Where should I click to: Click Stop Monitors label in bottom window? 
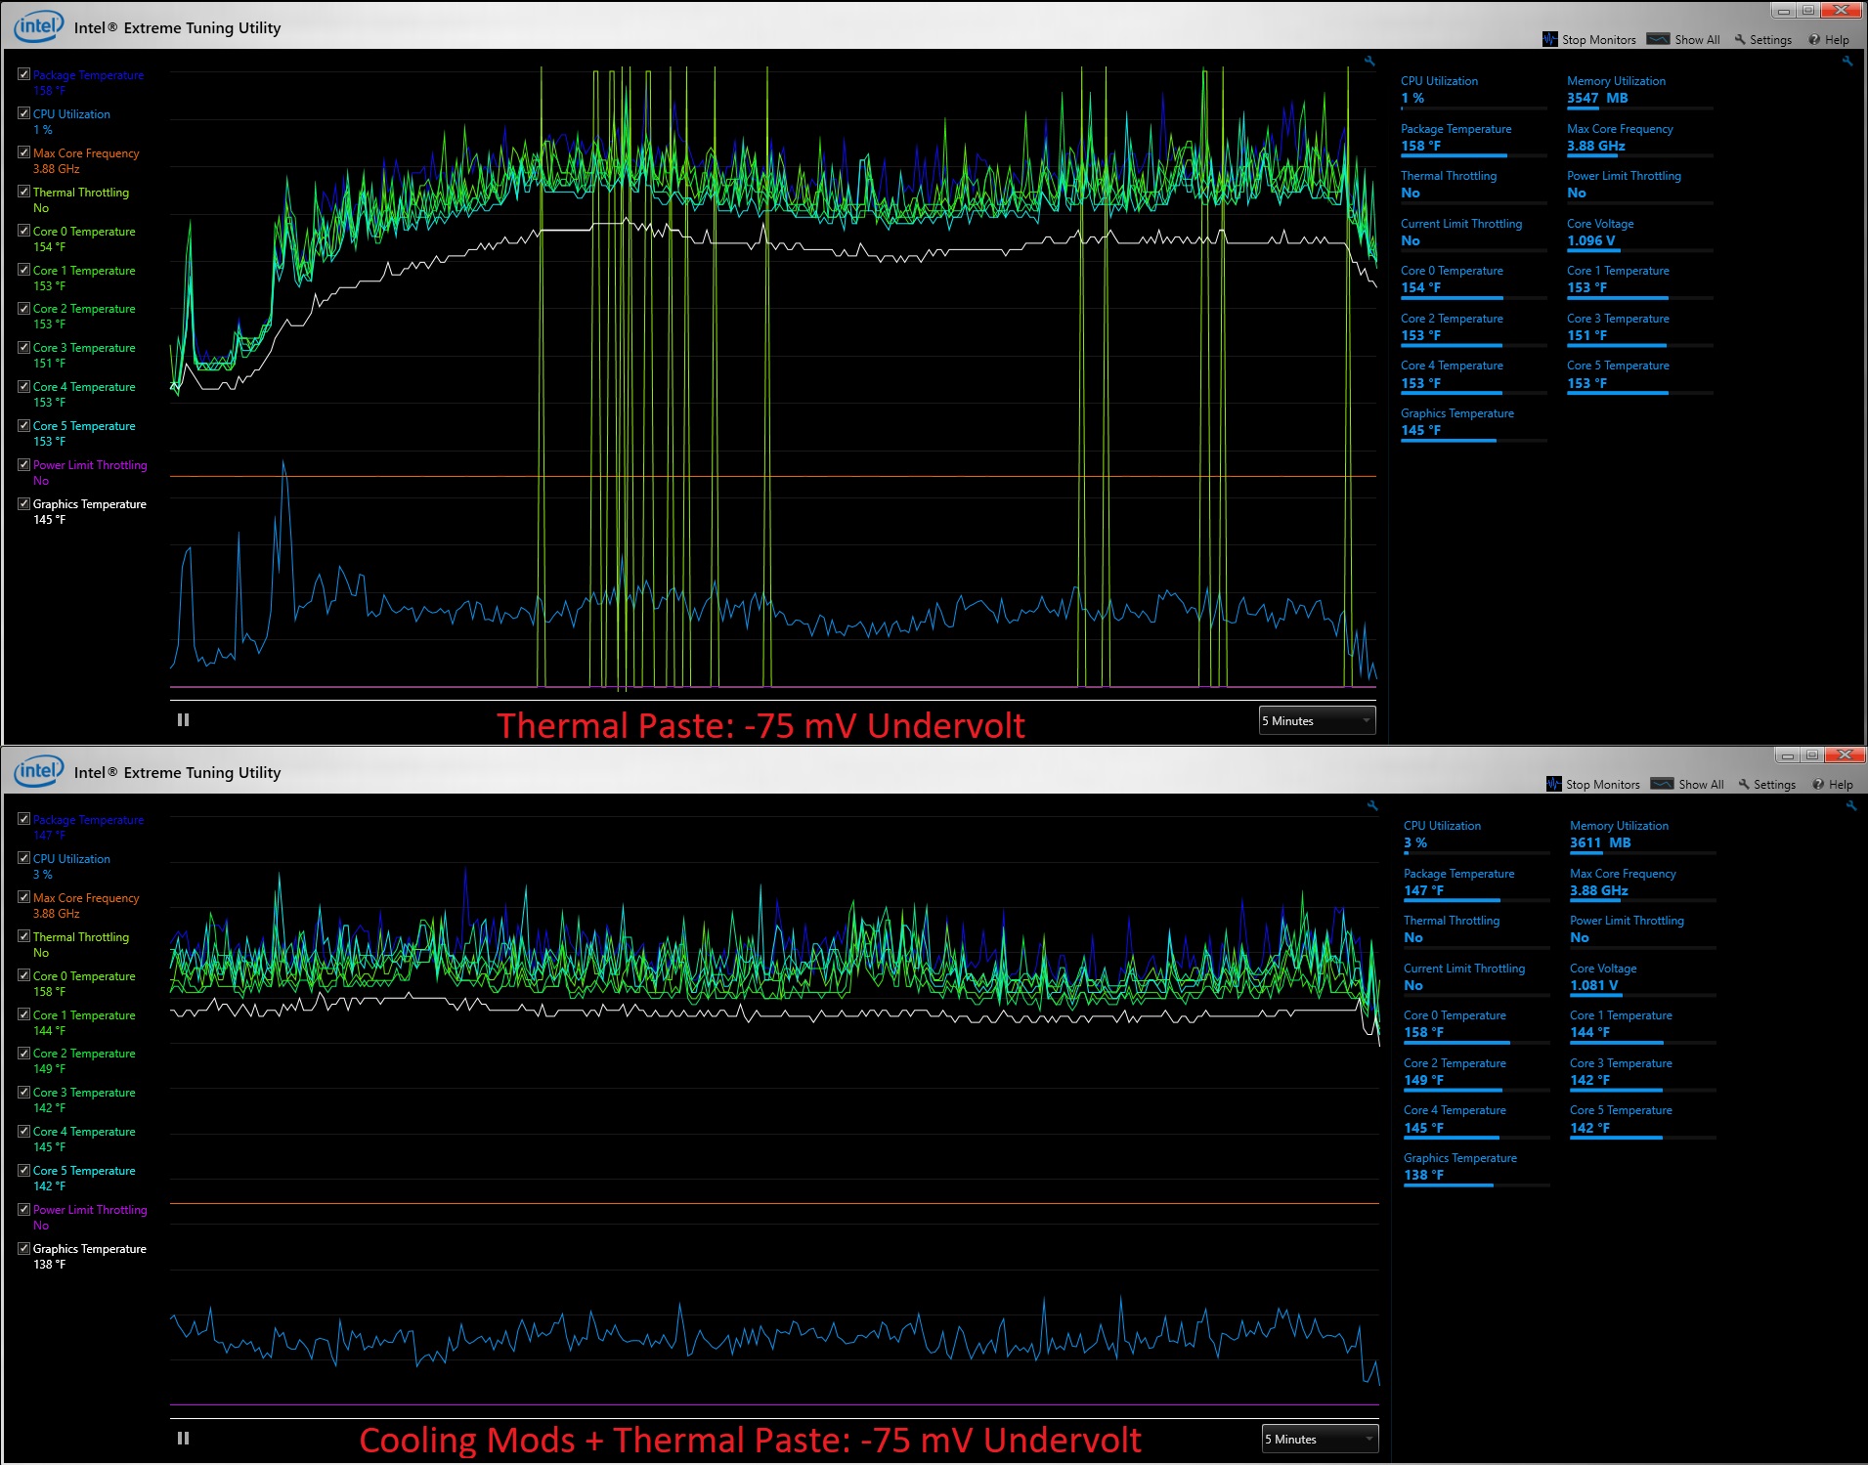(1602, 785)
